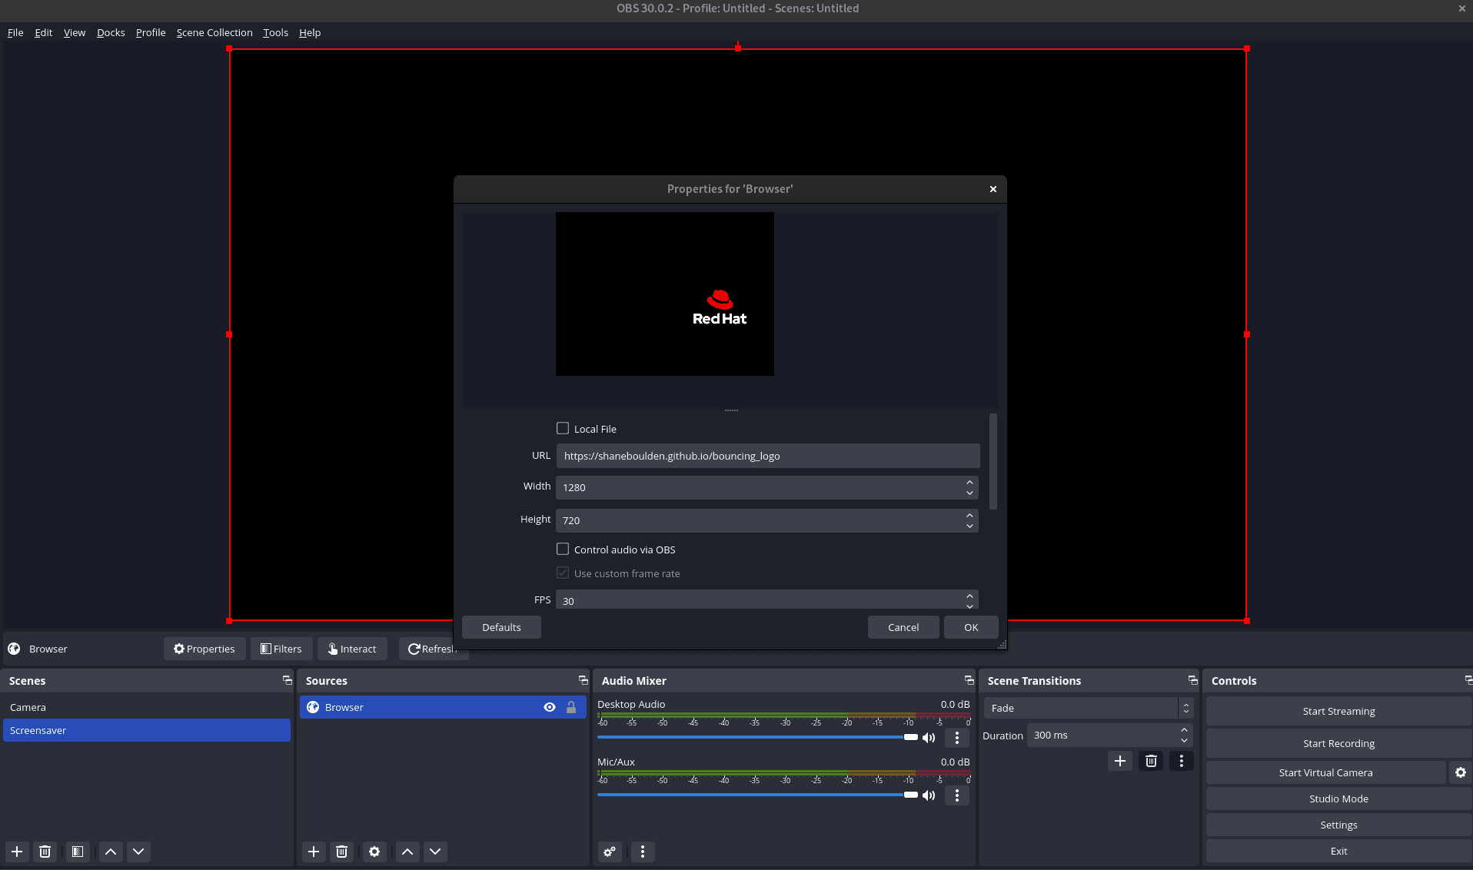This screenshot has height=870, width=1473.
Task: Click Cancel in Browser properties
Action: coord(903,627)
